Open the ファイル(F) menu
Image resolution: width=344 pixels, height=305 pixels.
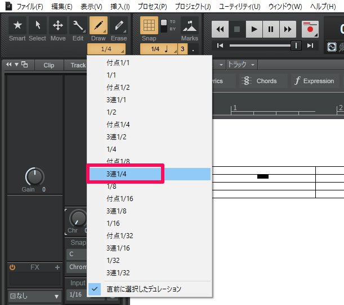pyautogui.click(x=30, y=7)
